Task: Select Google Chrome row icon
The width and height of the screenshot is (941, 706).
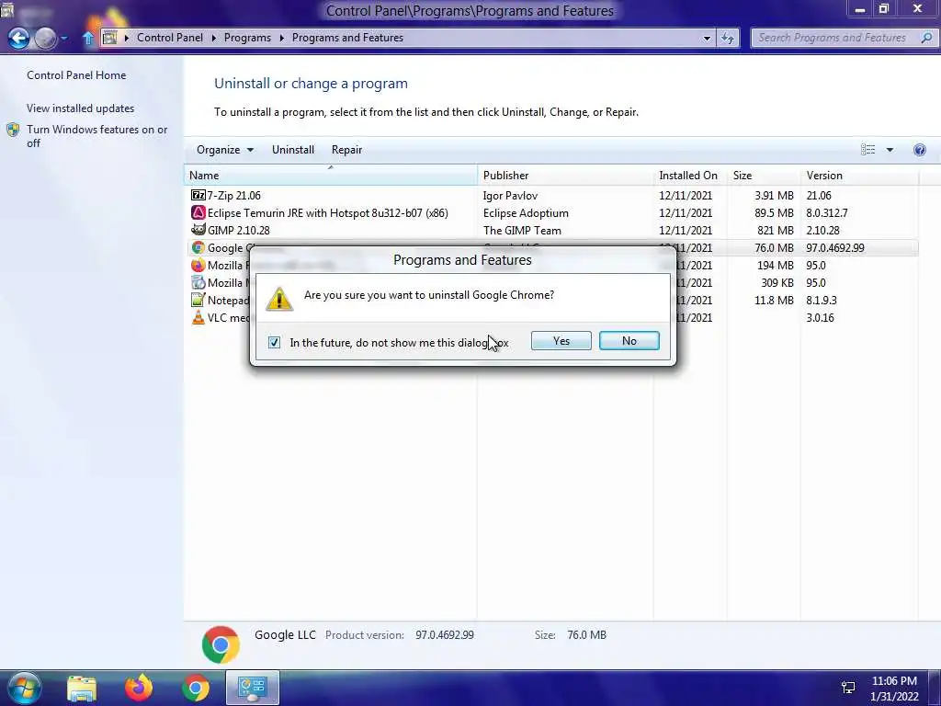Action: tap(198, 247)
